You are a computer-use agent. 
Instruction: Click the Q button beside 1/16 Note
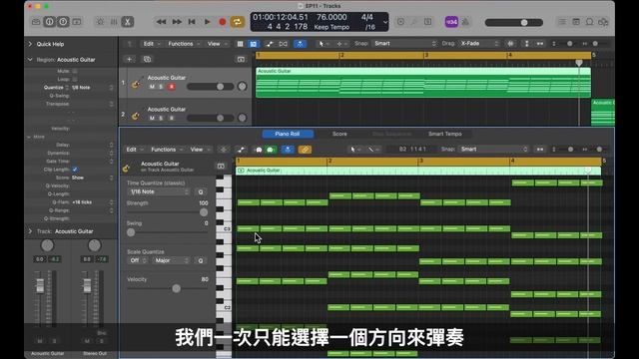(x=201, y=191)
